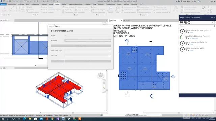216x121 pixels.
Task: Edit inputs of place_elements_row_column script
Action: point(186,32)
